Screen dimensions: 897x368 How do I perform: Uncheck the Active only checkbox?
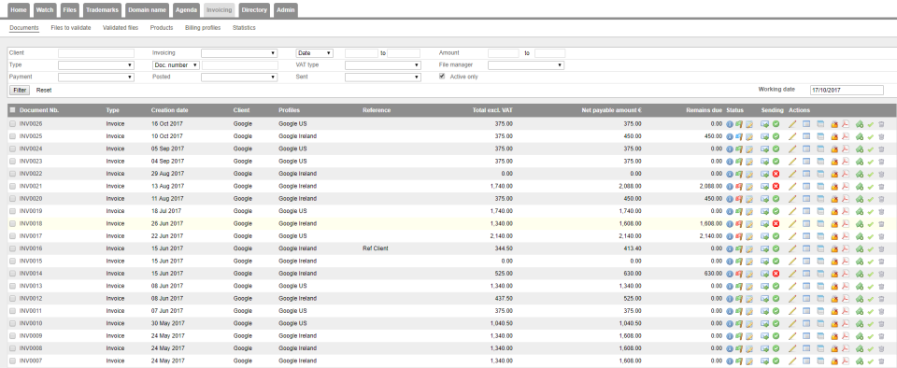pyautogui.click(x=442, y=77)
